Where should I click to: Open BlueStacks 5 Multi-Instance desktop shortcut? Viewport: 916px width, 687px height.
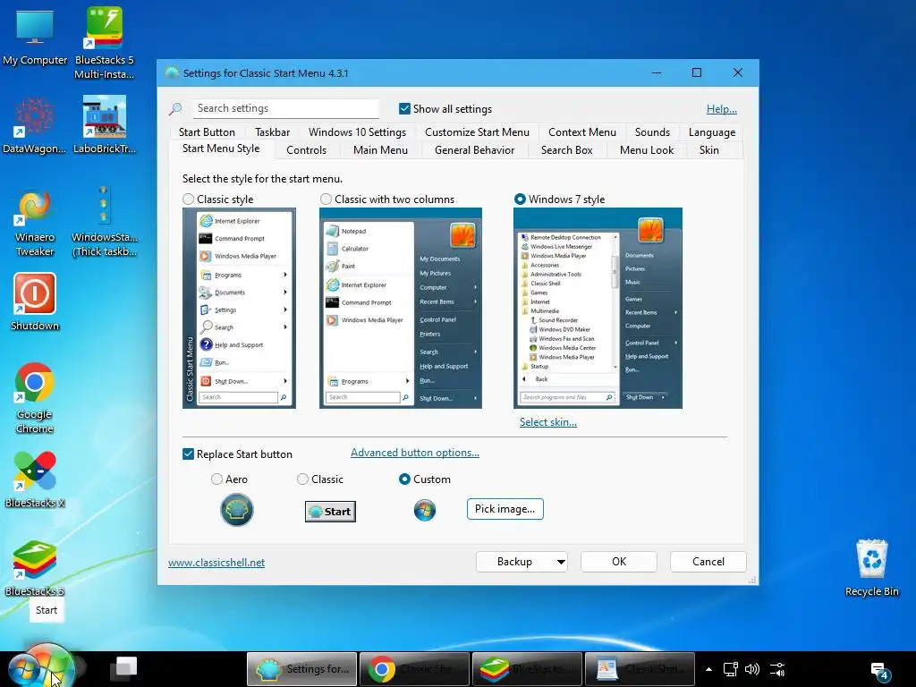[x=105, y=43]
